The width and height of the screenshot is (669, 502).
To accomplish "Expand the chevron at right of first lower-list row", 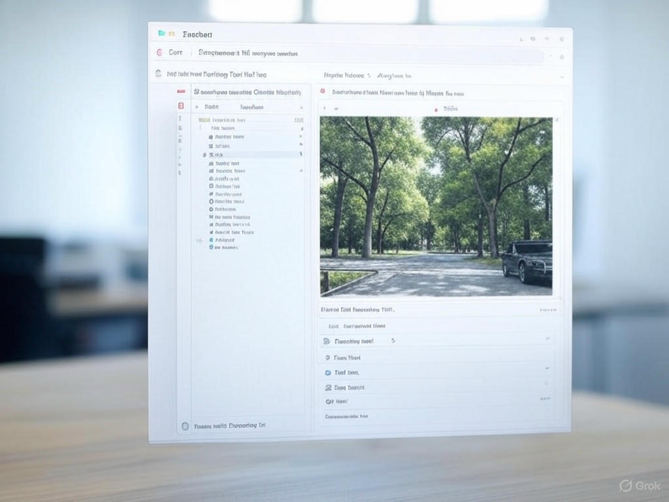I will click(547, 339).
